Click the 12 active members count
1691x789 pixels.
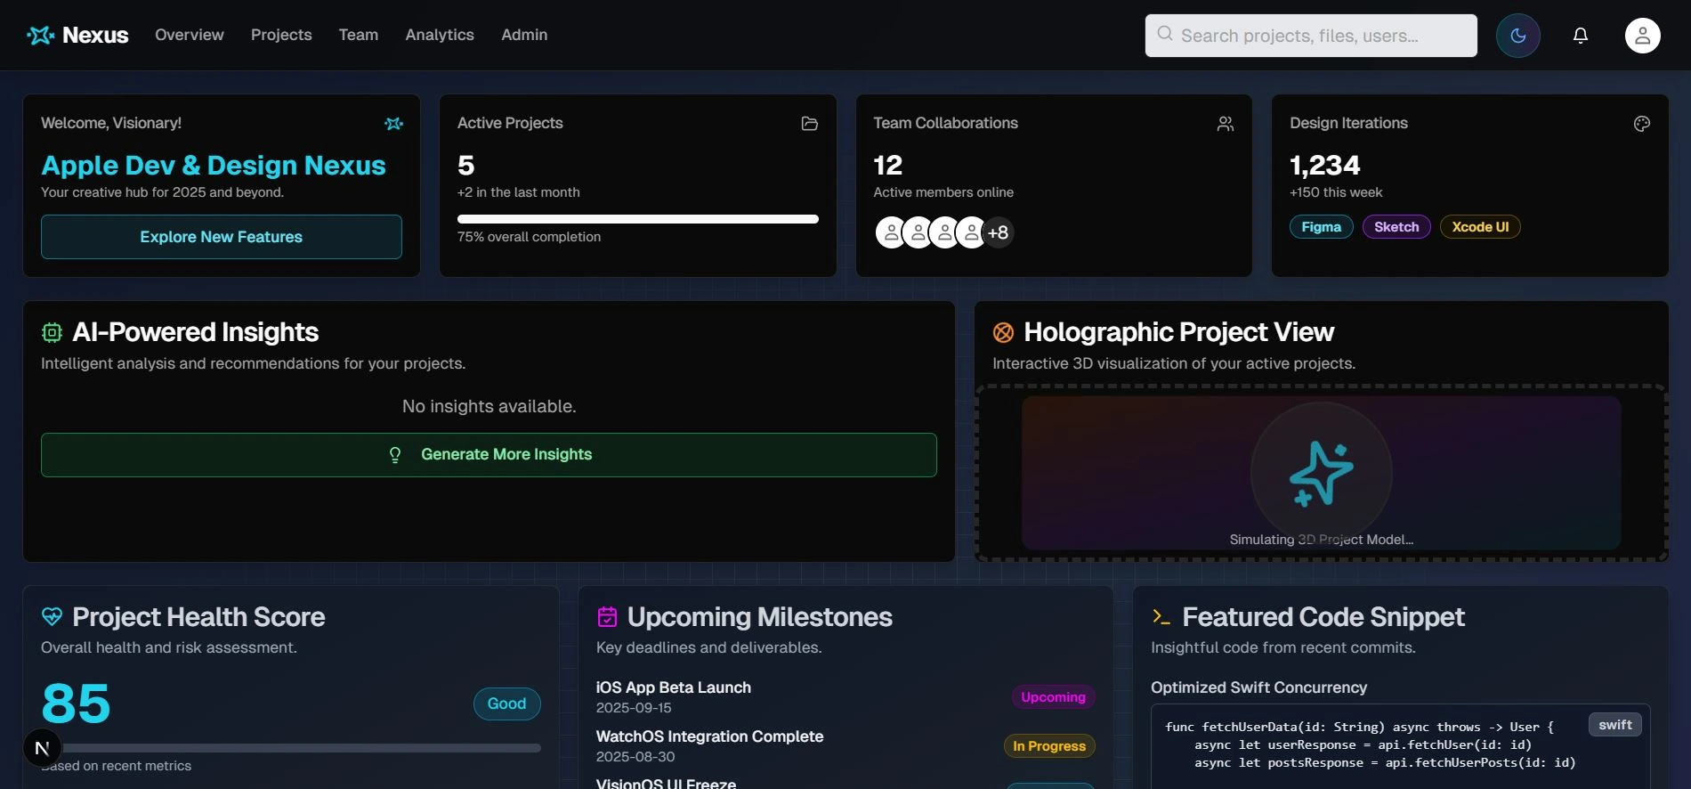click(888, 166)
